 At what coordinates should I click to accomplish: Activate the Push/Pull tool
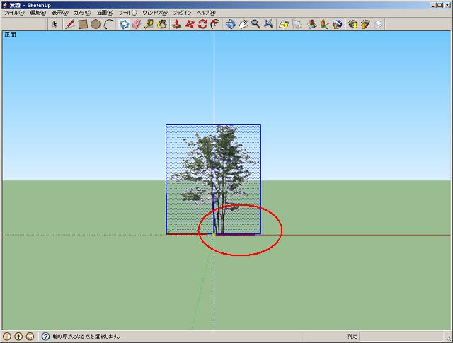(177, 24)
